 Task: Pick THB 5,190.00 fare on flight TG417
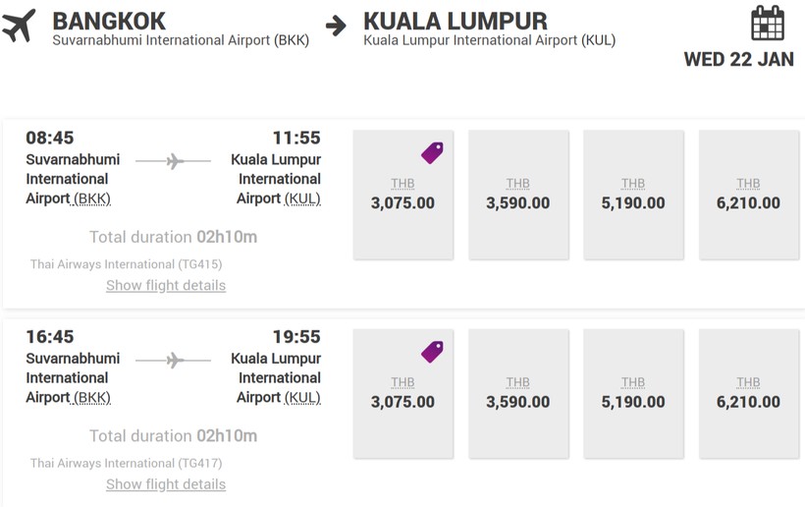[633, 394]
